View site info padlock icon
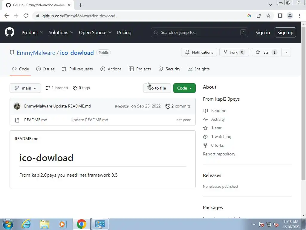This screenshot has width=306, height=230. click(x=38, y=16)
